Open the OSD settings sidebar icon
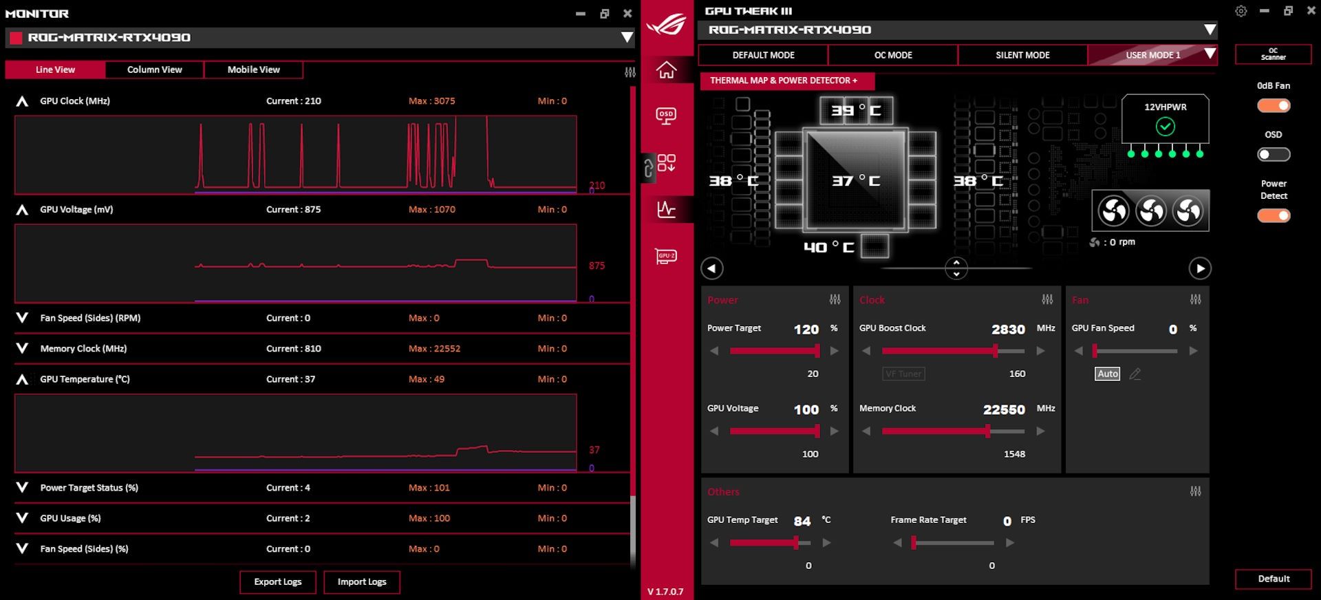The height and width of the screenshot is (600, 1321). tap(666, 116)
